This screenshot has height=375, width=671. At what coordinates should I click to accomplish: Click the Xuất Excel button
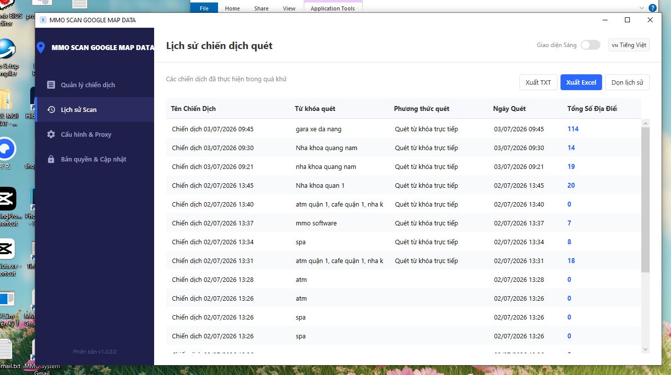[x=581, y=82]
